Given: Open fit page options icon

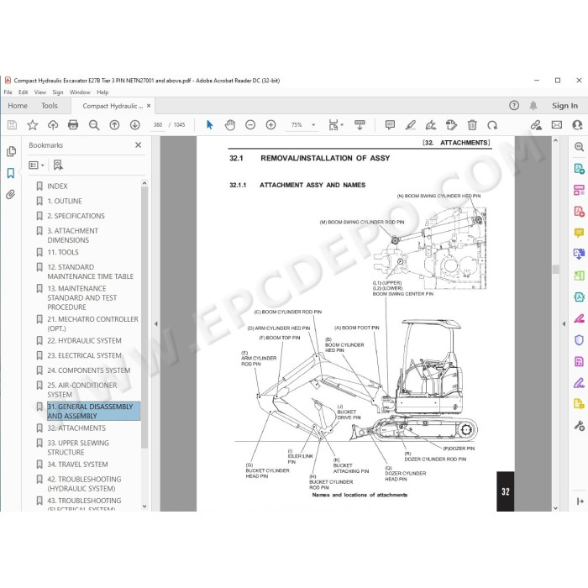Looking at the screenshot, I should pos(336,125).
